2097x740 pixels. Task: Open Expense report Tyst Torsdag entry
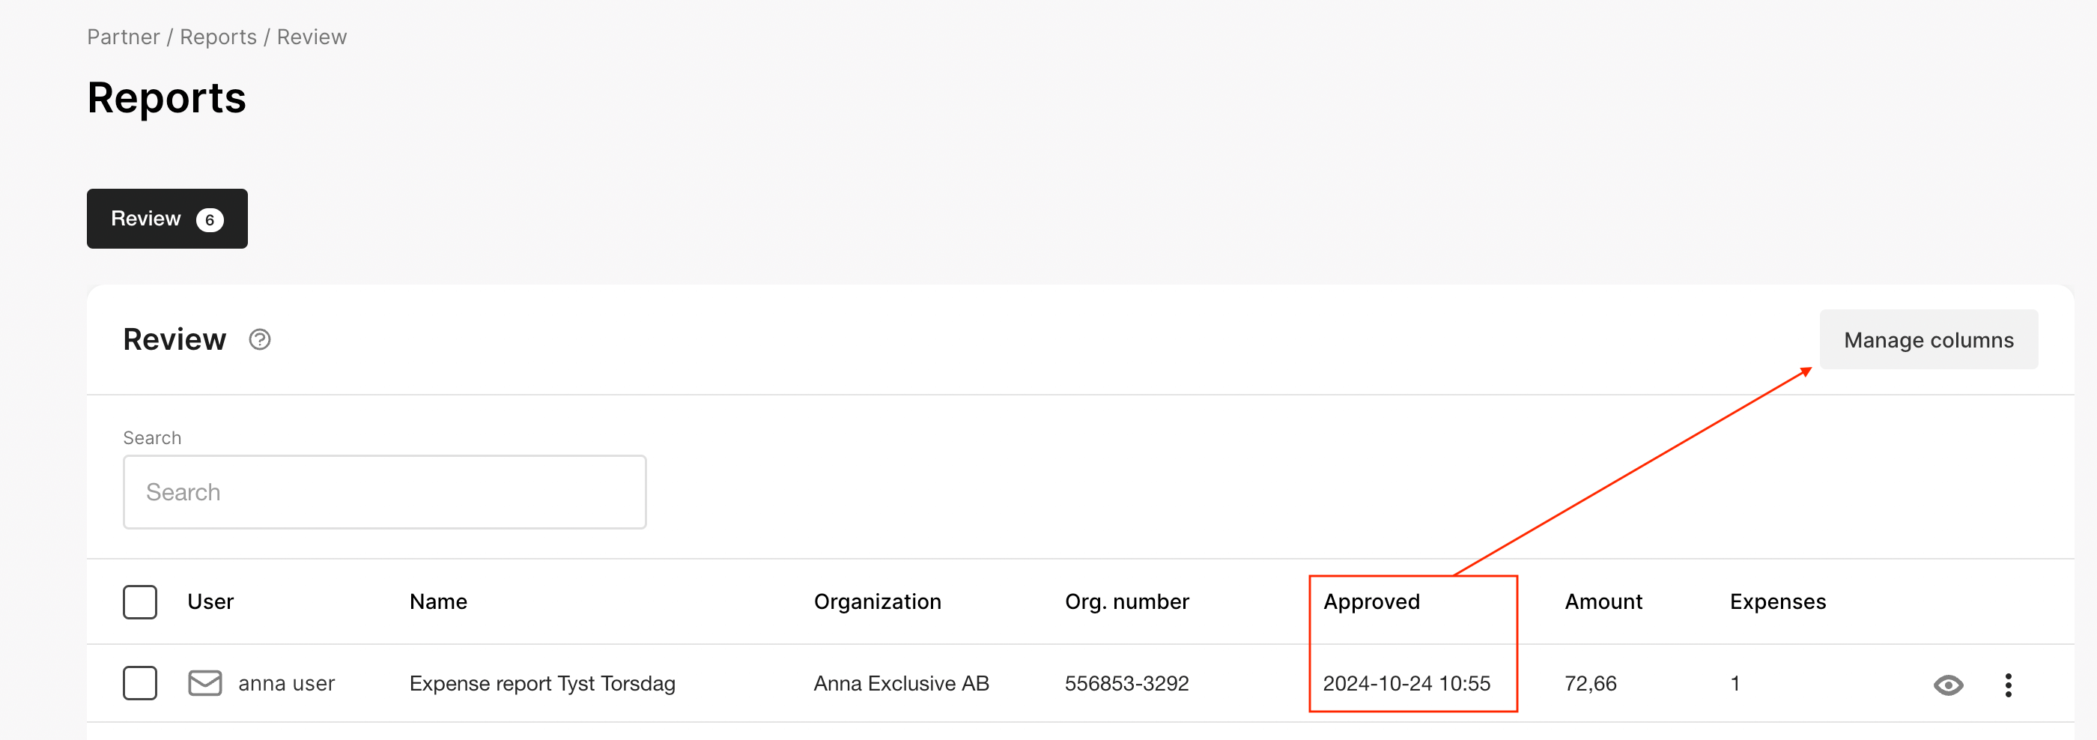(542, 683)
